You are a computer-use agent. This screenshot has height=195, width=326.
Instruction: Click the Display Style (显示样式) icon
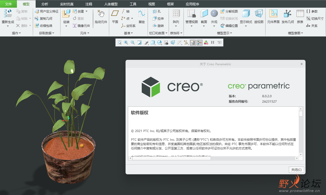pyautogui.click(x=246, y=13)
